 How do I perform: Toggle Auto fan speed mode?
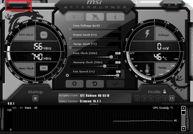pyautogui.click(x=120, y=78)
